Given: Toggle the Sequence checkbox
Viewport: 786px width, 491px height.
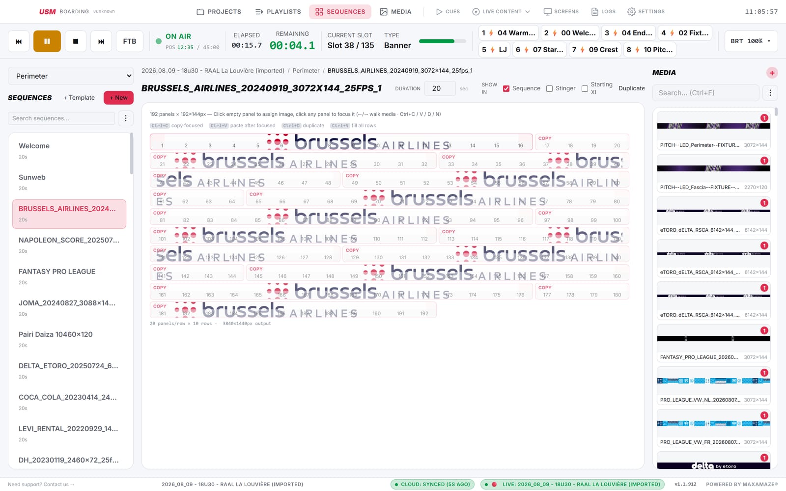Looking at the screenshot, I should click(x=506, y=89).
